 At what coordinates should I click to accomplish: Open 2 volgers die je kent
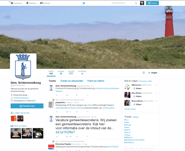coord(21,113)
